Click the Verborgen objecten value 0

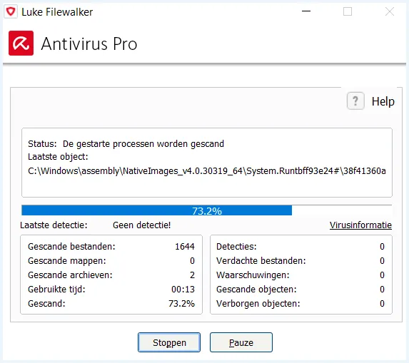pyautogui.click(x=382, y=304)
